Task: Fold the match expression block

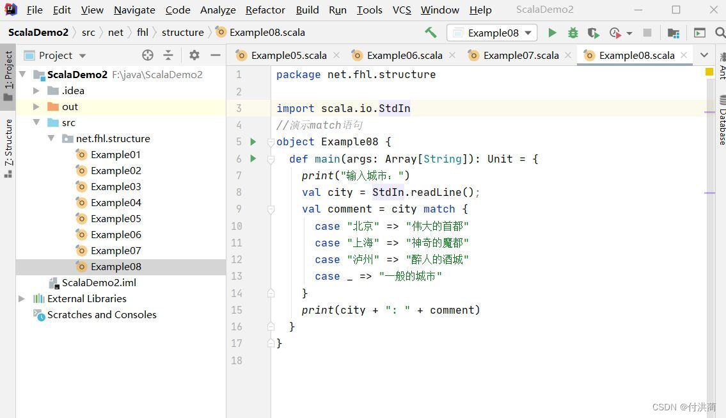Action: pyautogui.click(x=271, y=209)
